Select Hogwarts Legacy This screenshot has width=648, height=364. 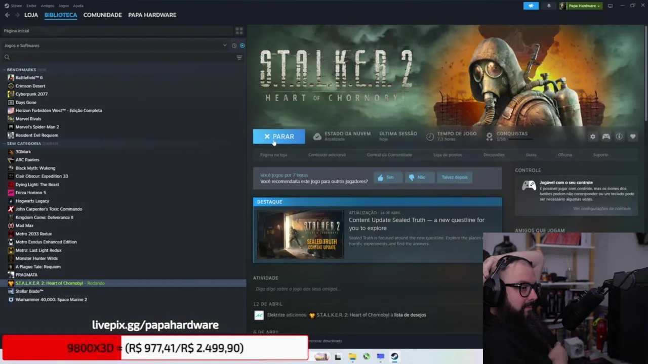pyautogui.click(x=32, y=201)
